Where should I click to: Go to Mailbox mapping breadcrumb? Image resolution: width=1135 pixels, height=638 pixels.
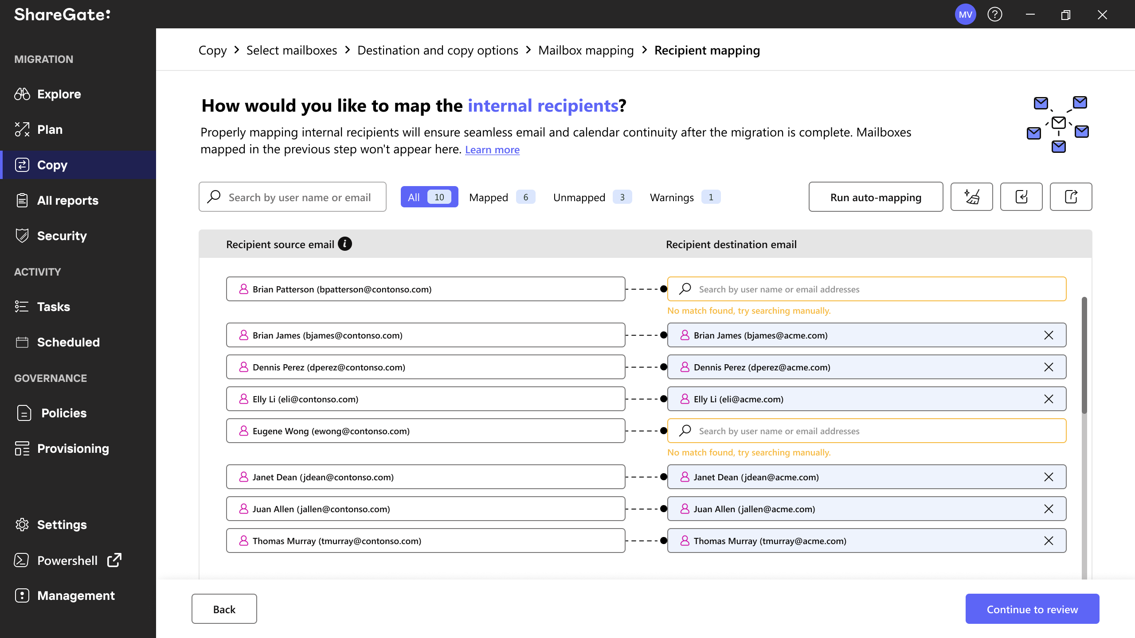click(586, 51)
